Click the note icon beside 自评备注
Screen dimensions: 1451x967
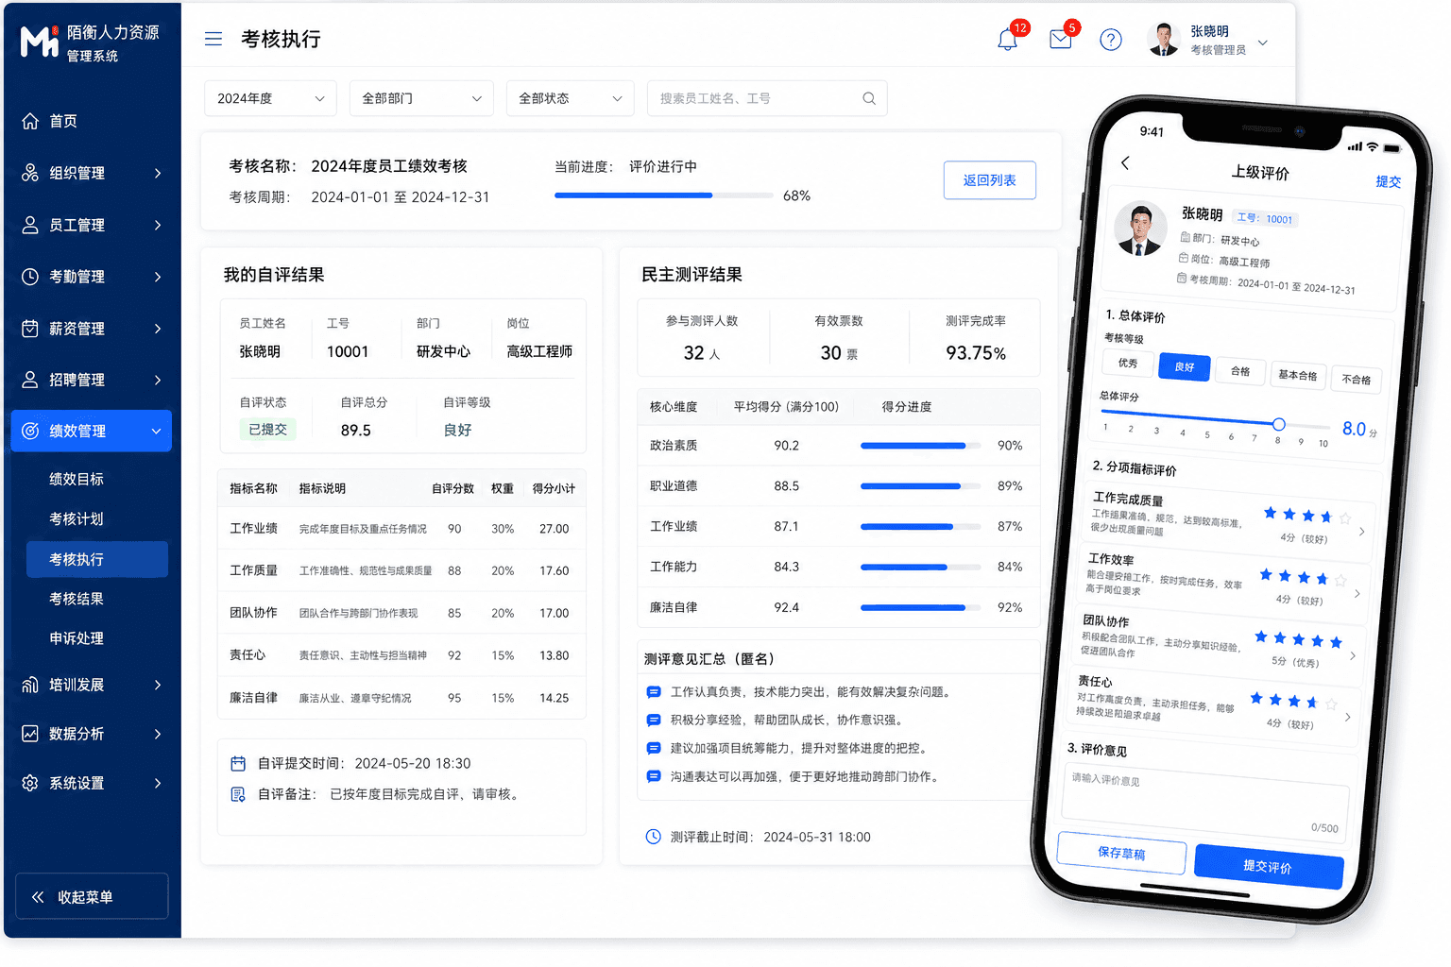238,794
